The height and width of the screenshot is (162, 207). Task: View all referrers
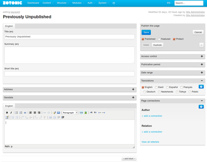click(150, 142)
